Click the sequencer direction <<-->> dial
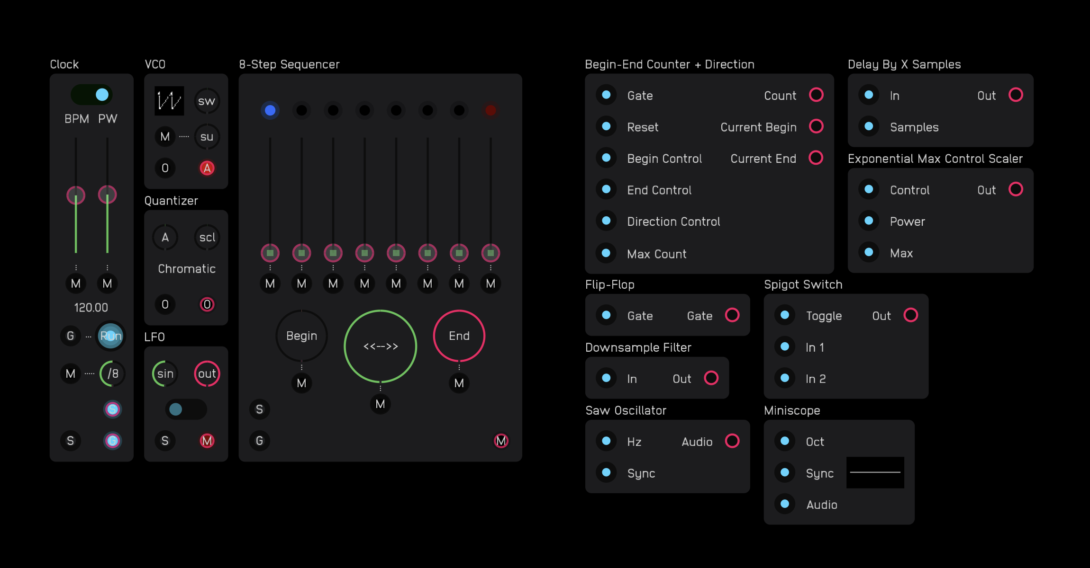1090x568 pixels. point(380,346)
